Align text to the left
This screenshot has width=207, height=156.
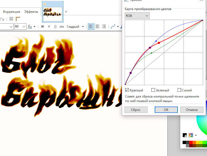(91, 26)
